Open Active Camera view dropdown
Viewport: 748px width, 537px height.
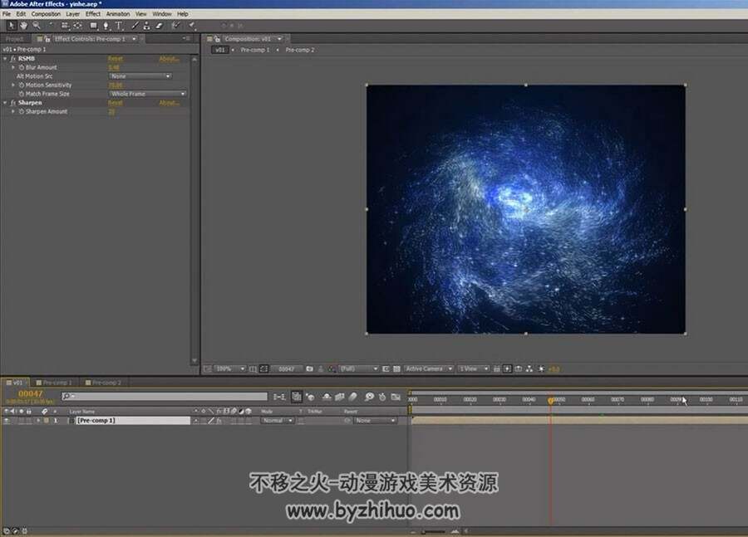click(x=429, y=369)
